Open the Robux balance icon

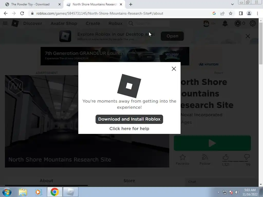point(238,23)
